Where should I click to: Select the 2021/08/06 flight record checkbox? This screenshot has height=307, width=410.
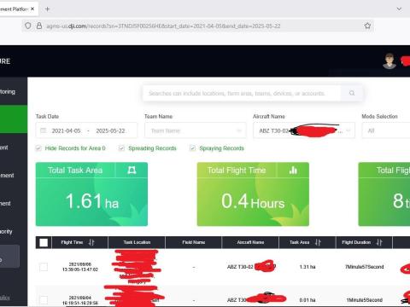click(x=44, y=267)
